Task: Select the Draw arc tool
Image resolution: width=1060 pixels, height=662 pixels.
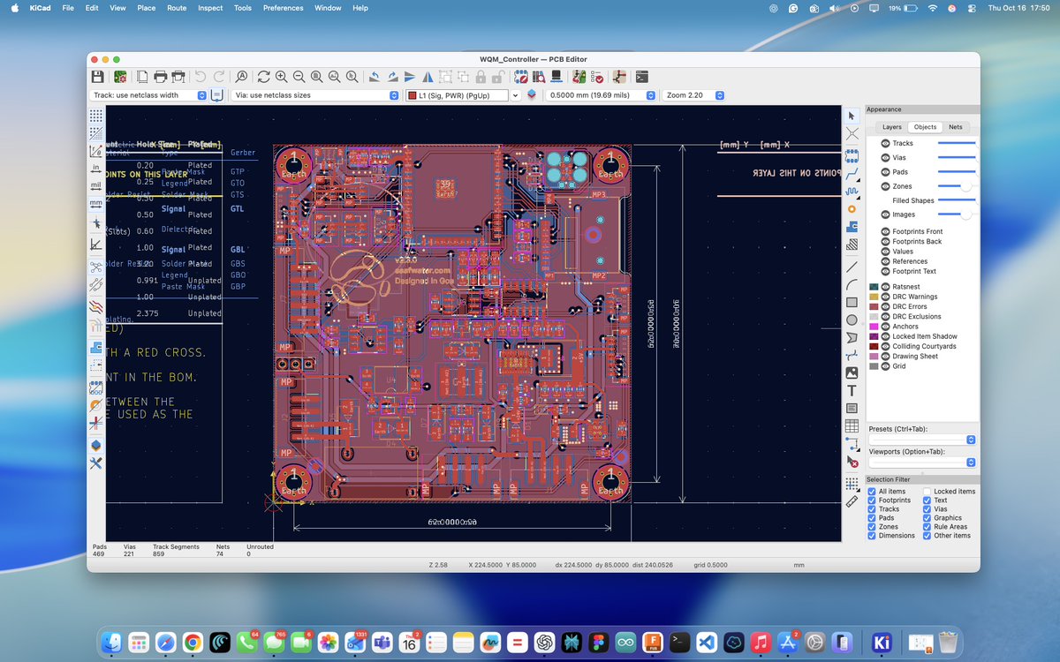Action: 852,283
